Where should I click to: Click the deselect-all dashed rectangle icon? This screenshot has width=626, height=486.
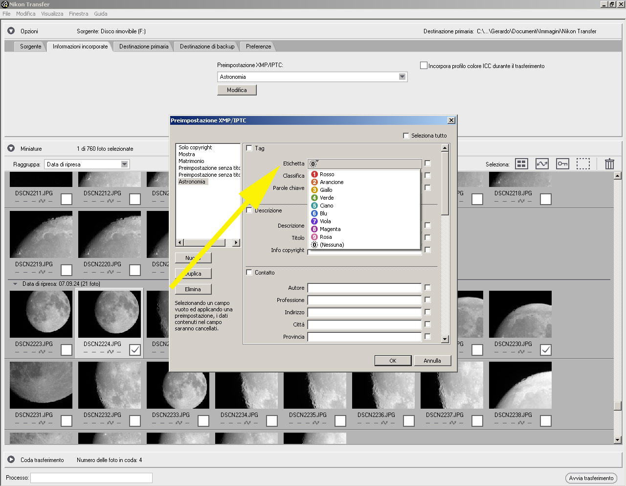pyautogui.click(x=583, y=164)
